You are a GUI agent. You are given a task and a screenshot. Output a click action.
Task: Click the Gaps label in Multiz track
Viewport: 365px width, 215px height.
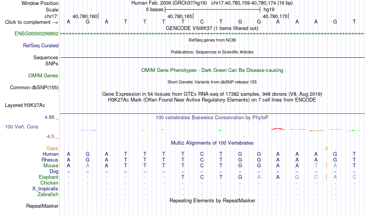click(52, 148)
